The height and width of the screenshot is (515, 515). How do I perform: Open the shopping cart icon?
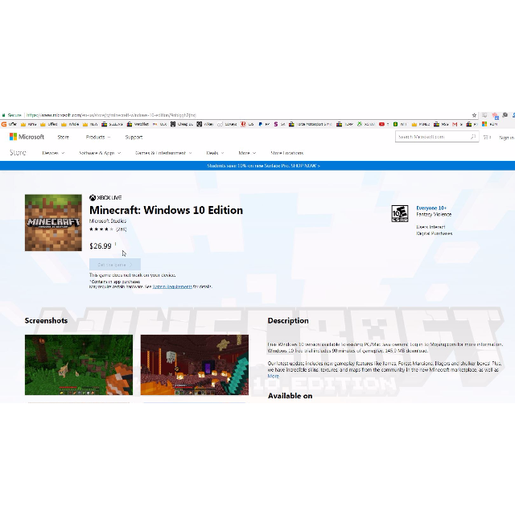pyautogui.click(x=488, y=138)
